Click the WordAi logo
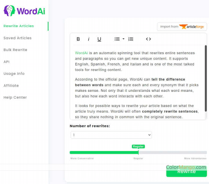 click(24, 11)
